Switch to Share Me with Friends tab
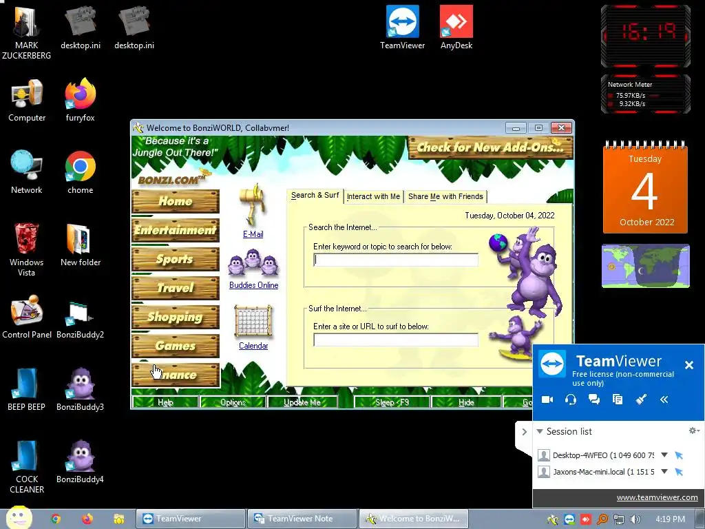 click(x=445, y=196)
